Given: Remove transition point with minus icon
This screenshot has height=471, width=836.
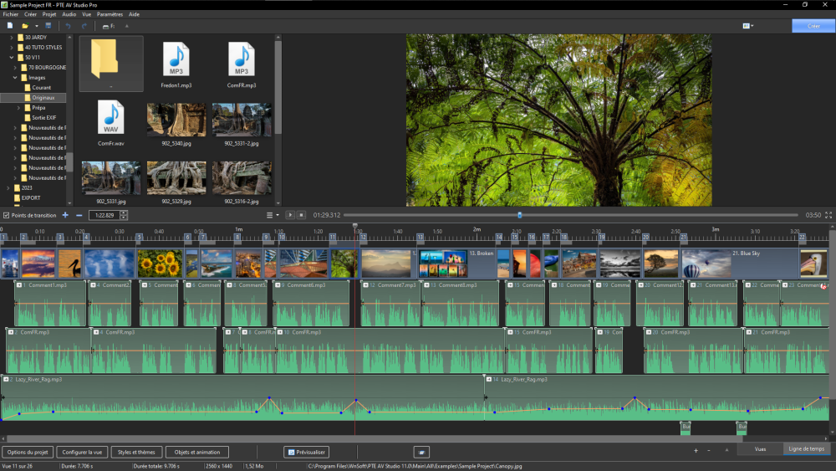Looking at the screenshot, I should (79, 215).
